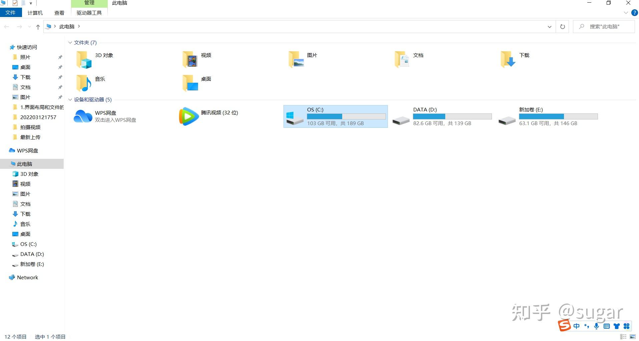Viewport: 639px width, 341px height.
Task: Switch to the 查看 ribbon tab
Action: coord(59,13)
